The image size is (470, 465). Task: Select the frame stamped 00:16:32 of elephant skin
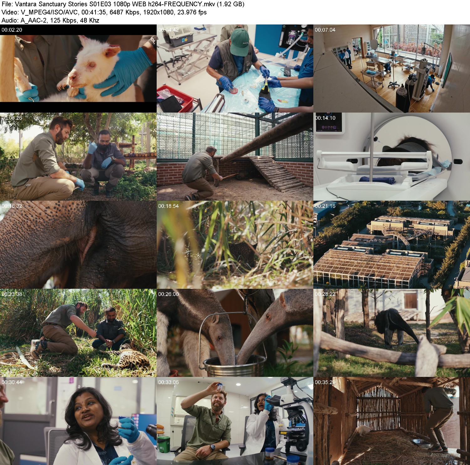tap(78, 245)
